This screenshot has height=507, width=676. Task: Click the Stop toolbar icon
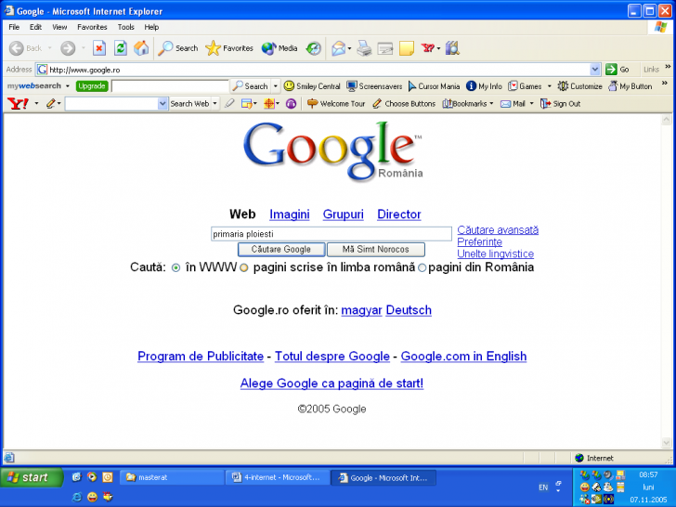(x=99, y=48)
